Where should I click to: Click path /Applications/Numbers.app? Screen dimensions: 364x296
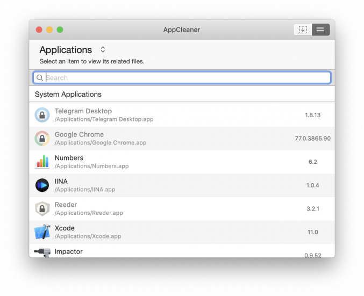[92, 166]
